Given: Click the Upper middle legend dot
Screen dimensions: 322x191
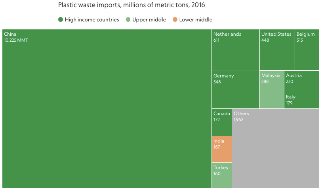Looking at the screenshot, I should point(128,19).
